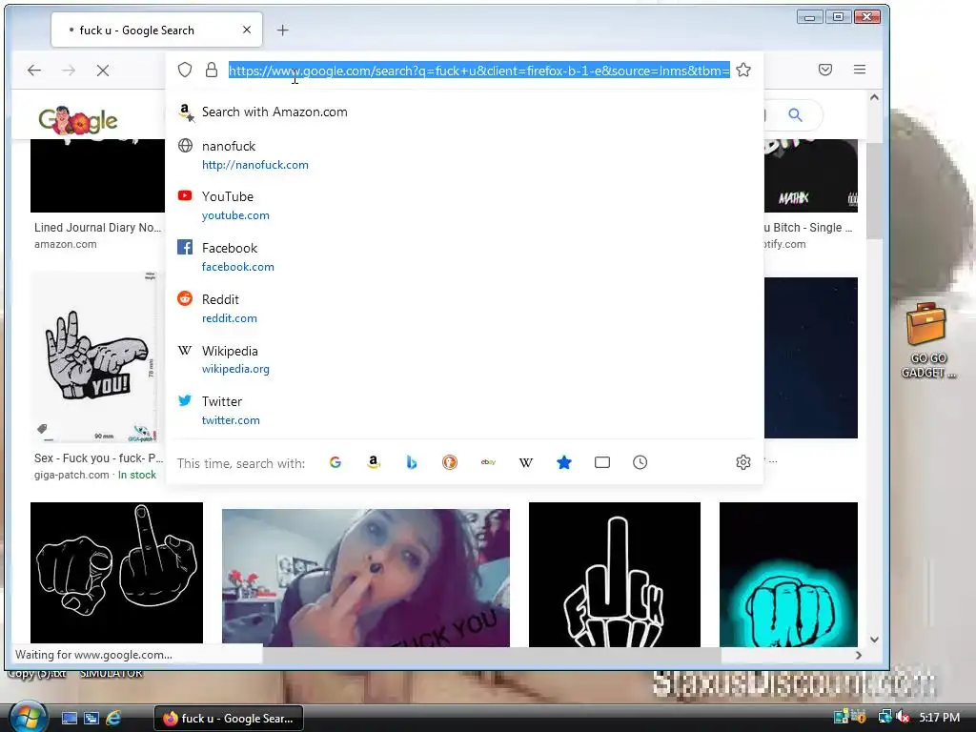Open Firefox hamburger menu
The image size is (976, 732).
(860, 70)
